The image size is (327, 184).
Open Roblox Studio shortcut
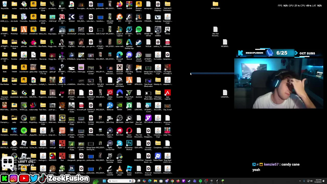coord(129,170)
